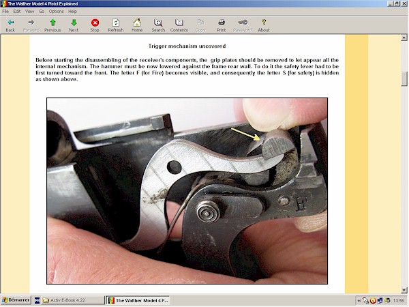Open the File menu

[x=5, y=11]
